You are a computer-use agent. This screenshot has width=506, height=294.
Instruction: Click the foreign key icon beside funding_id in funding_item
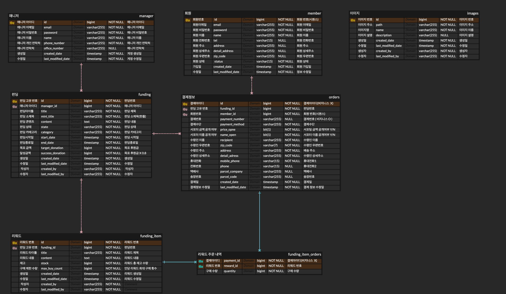click(15, 248)
